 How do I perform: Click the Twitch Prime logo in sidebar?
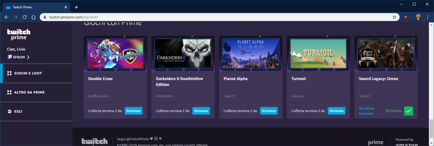(x=19, y=34)
